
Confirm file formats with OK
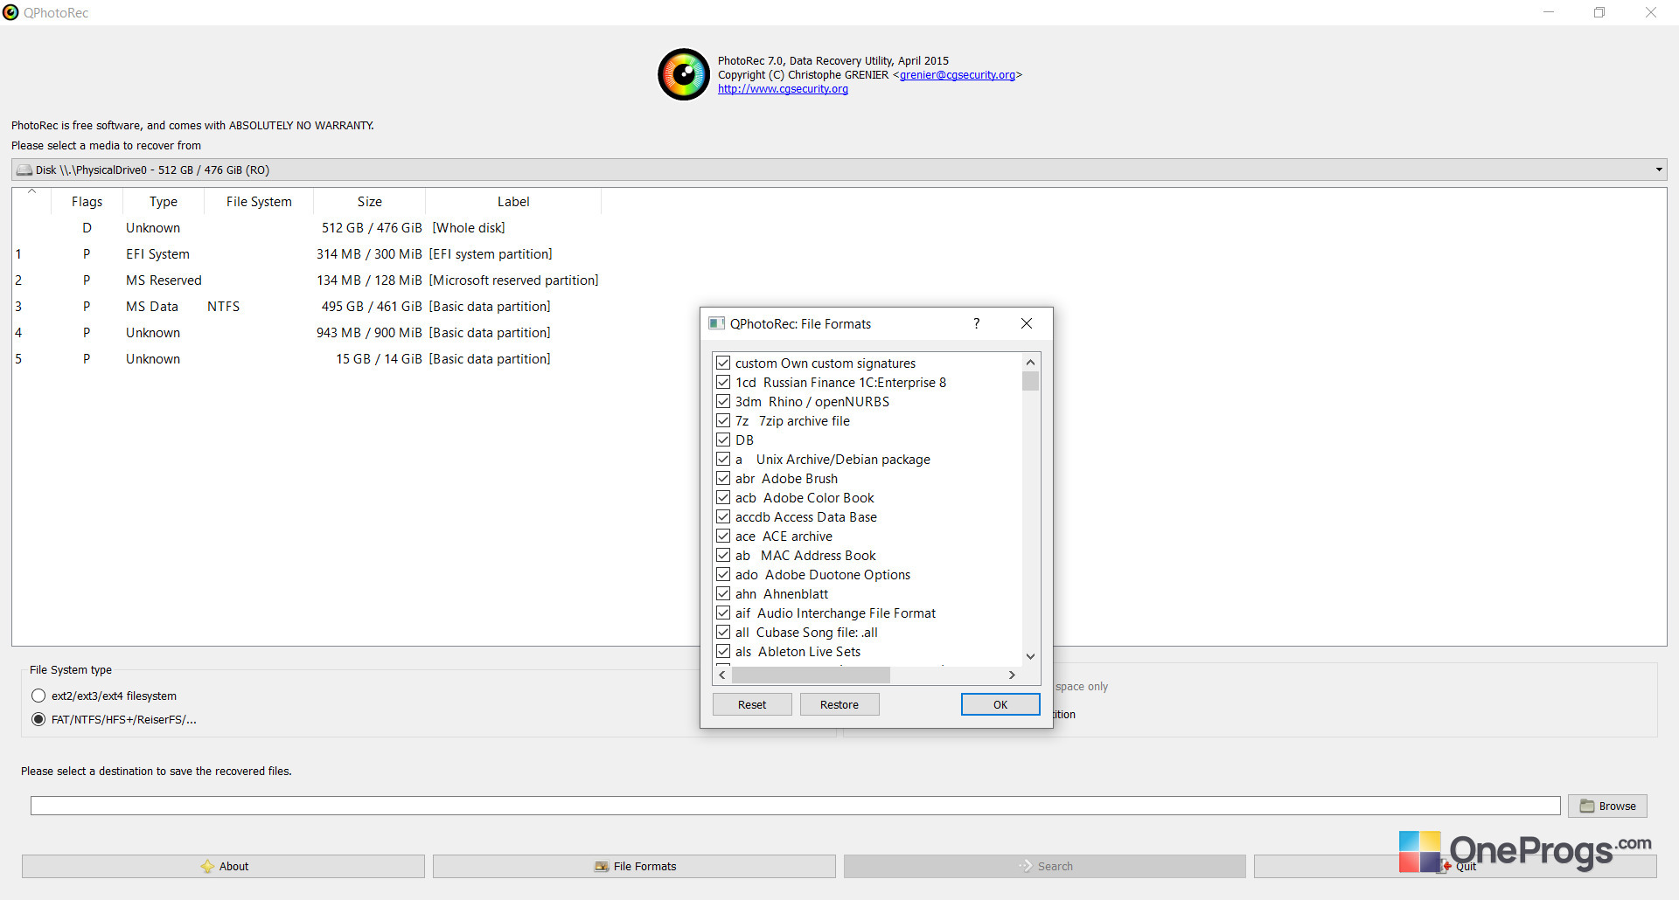pos(1000,704)
